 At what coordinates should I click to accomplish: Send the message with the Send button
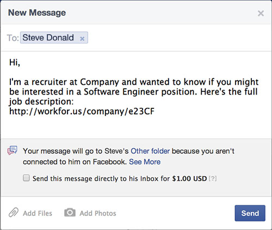tap(250, 213)
